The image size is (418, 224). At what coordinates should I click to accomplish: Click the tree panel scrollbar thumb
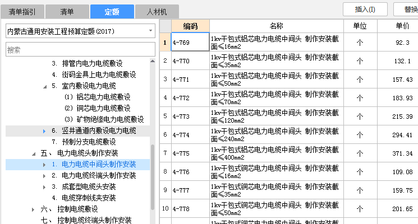[153, 177]
